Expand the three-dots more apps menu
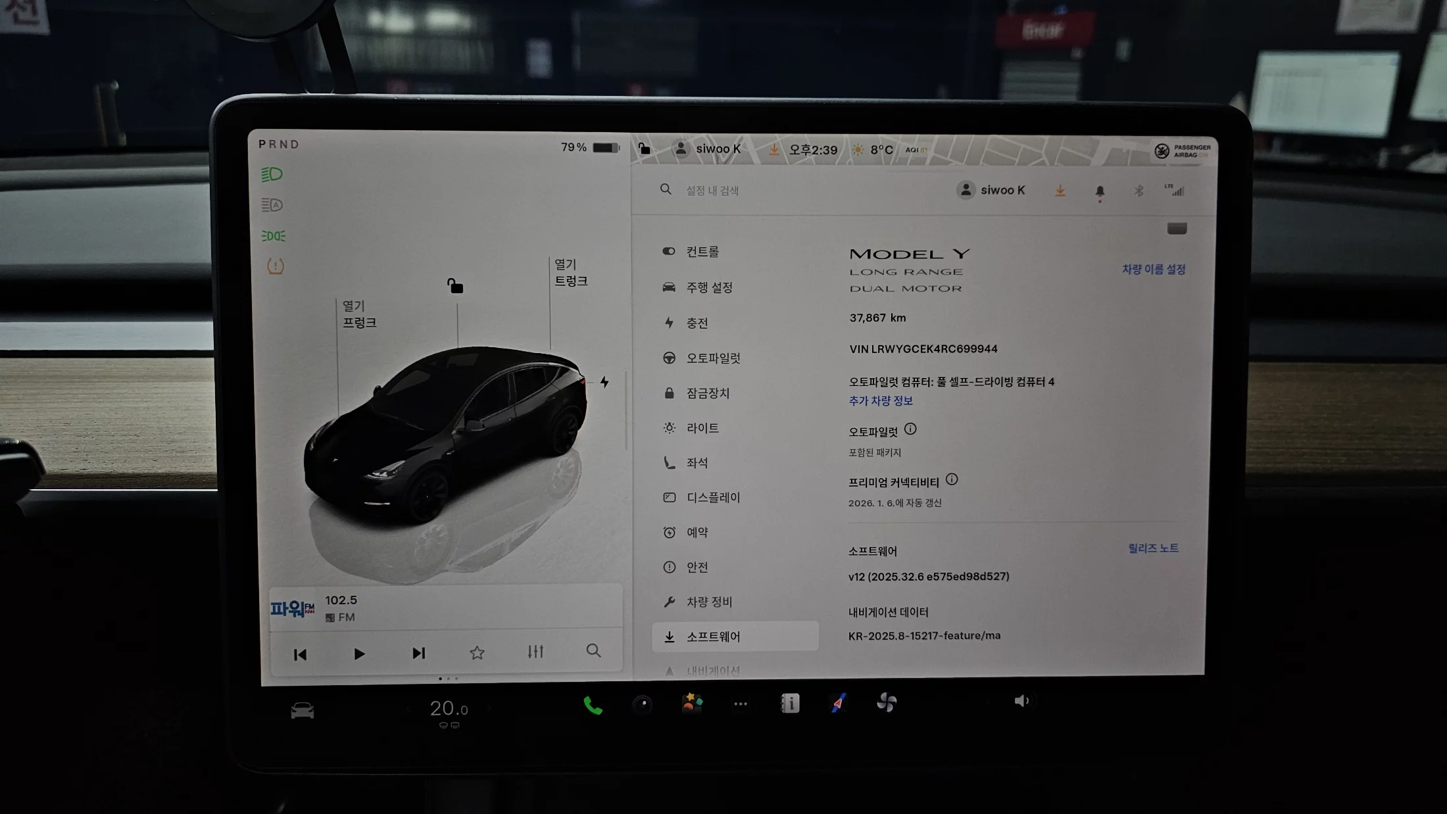 point(741,704)
